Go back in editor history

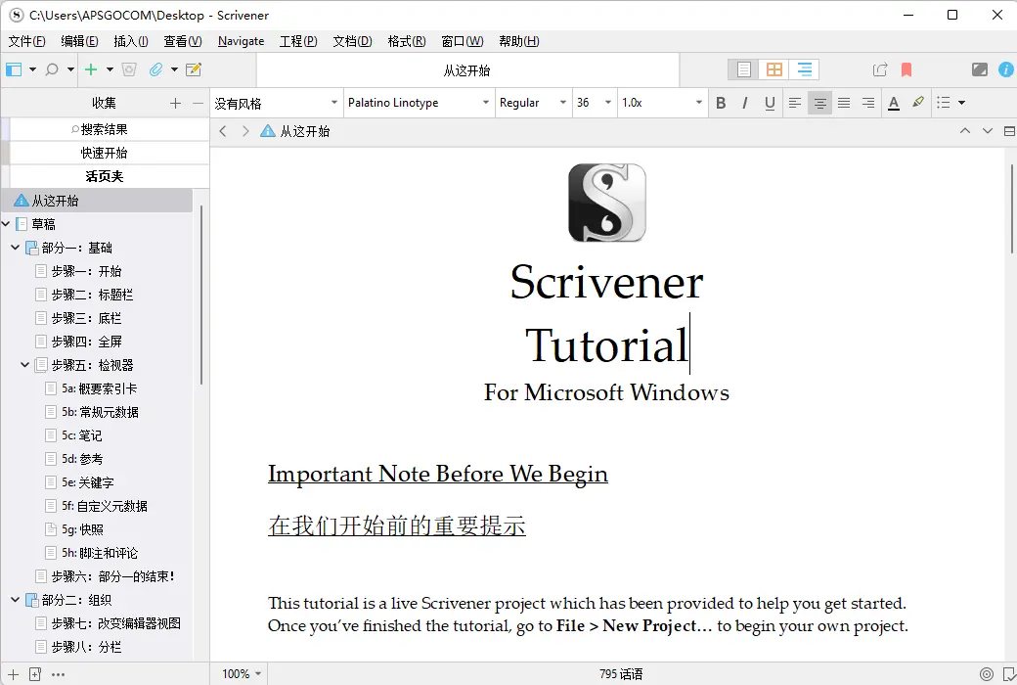pos(223,131)
